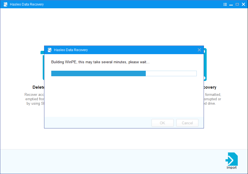
Task: Maximize the Hasleo Data Recovery window
Action: pos(237,4)
